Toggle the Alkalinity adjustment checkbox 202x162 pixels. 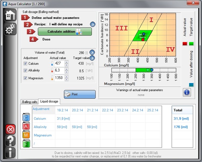25,70
